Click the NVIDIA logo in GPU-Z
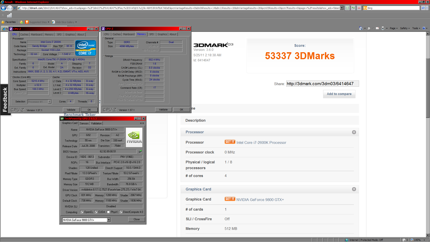This screenshot has height=242, width=430. (134, 137)
